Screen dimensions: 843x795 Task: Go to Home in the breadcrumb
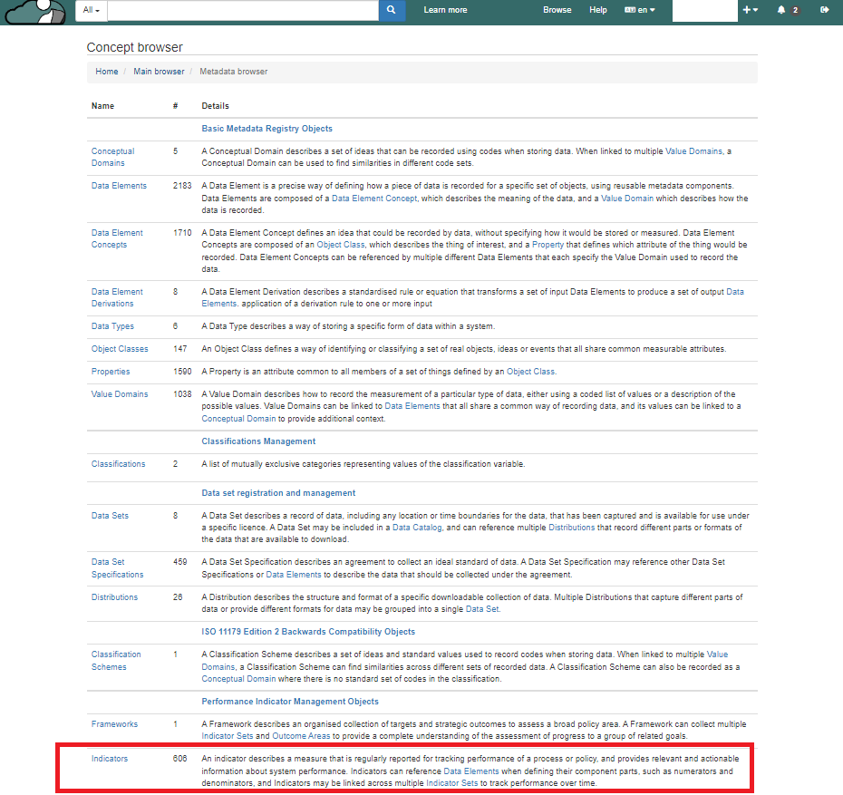[x=107, y=72]
